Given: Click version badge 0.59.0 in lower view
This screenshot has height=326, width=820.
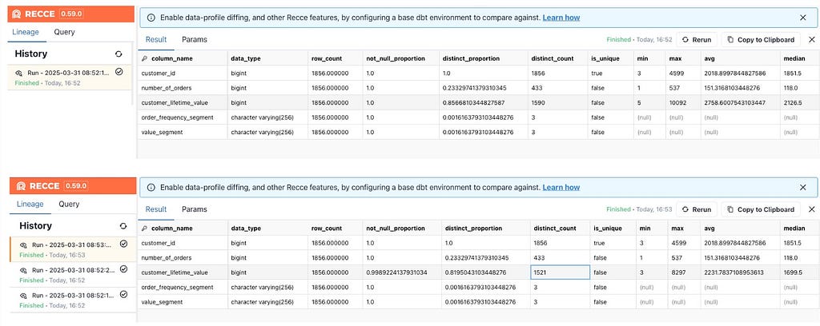Looking at the screenshot, I should [75, 185].
